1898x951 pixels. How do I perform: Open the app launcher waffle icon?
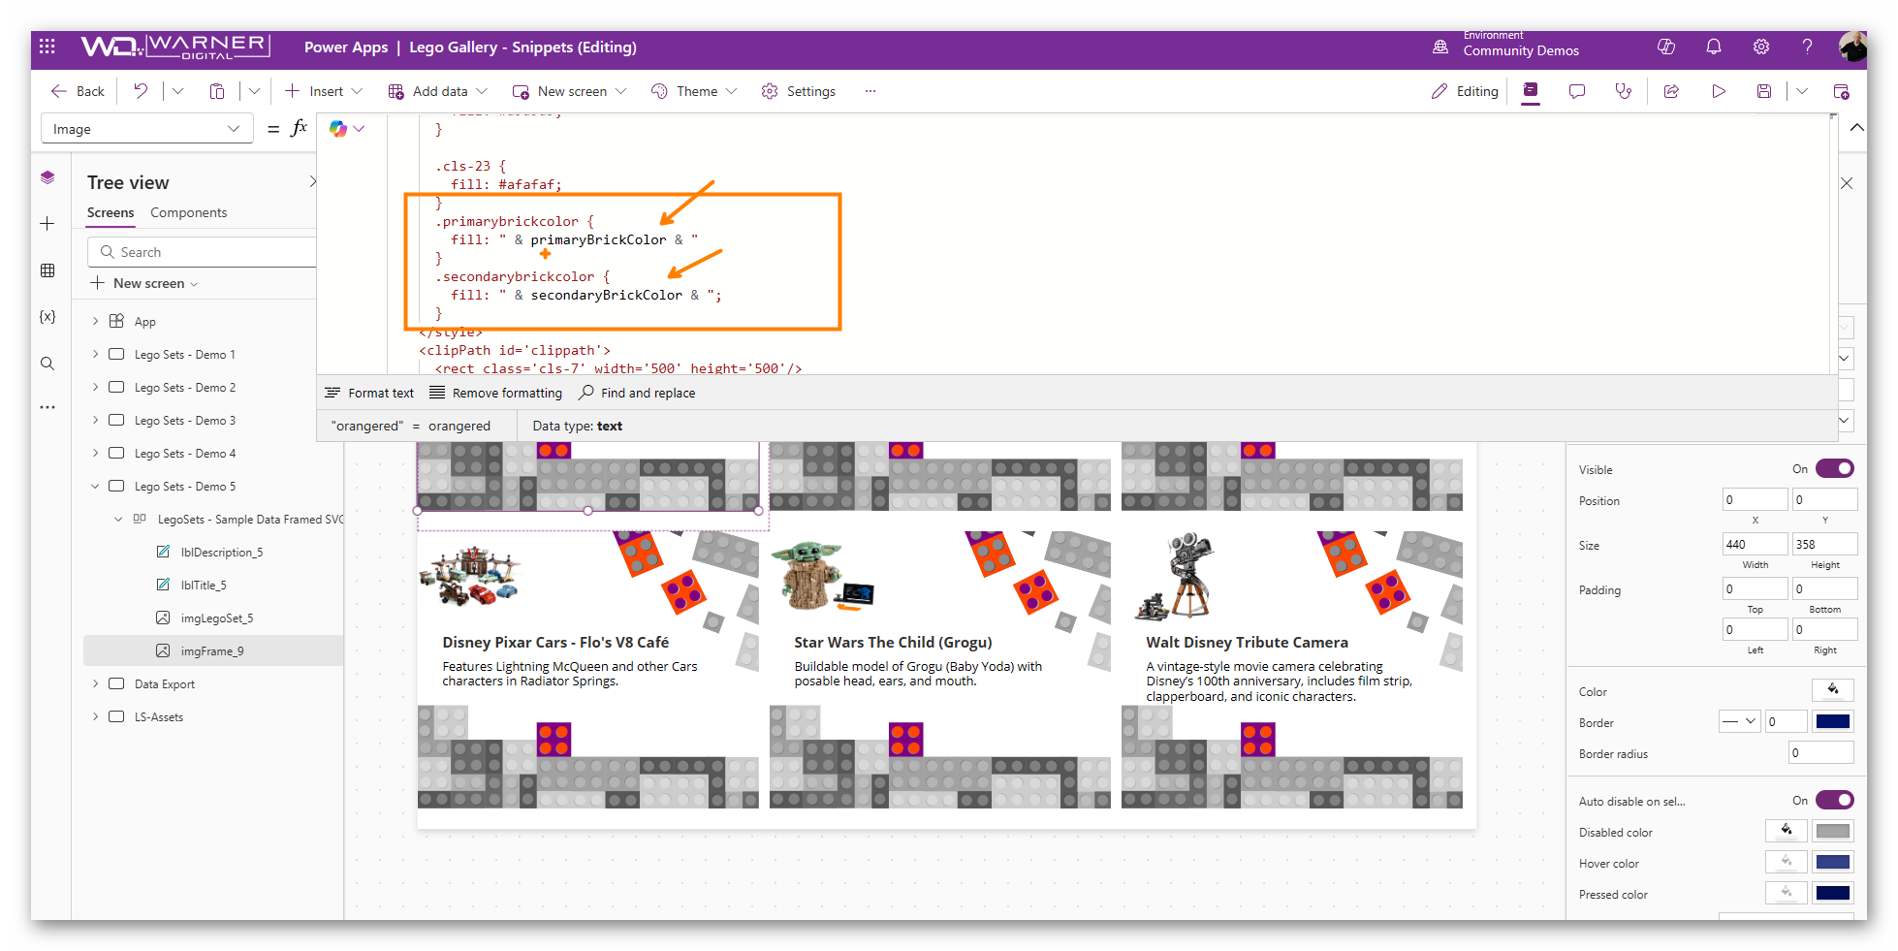point(47,47)
